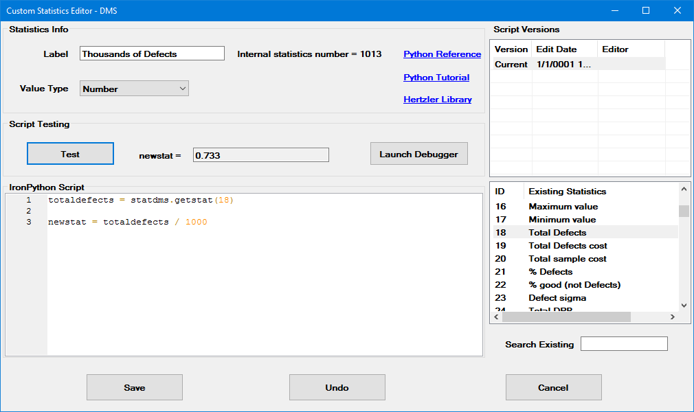The image size is (694, 412).
Task: Open the Python Tutorial link
Action: click(436, 78)
